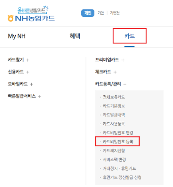Switch to the 가맹점 section
The width and height of the screenshot is (173, 187).
[x=115, y=13]
